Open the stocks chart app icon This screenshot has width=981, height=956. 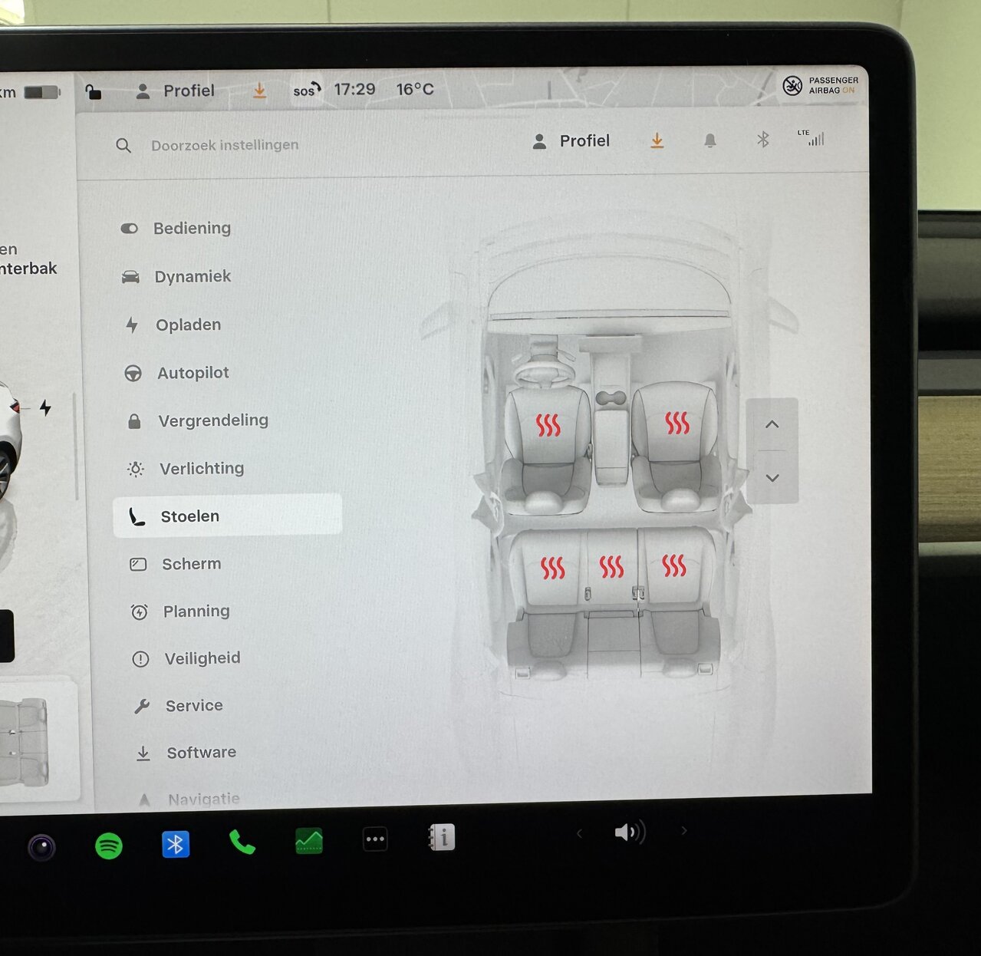309,841
